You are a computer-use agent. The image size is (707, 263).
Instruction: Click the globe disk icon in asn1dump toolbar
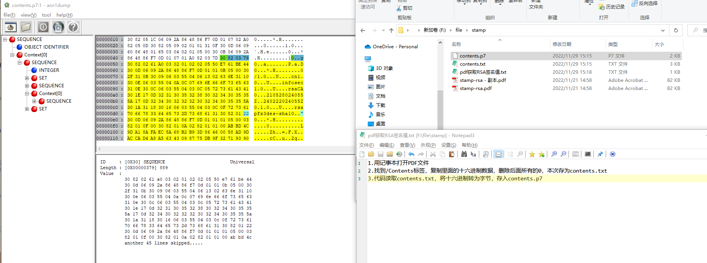pyautogui.click(x=58, y=27)
